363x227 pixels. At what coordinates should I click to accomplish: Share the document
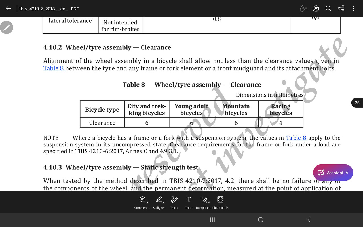[341, 8]
